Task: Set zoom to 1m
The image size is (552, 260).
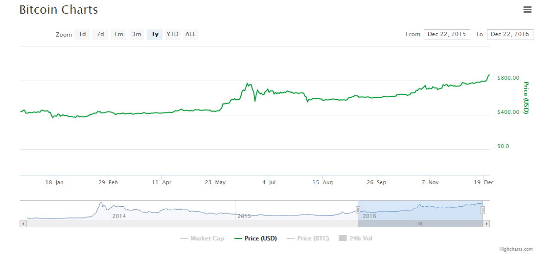Action: pyautogui.click(x=118, y=34)
